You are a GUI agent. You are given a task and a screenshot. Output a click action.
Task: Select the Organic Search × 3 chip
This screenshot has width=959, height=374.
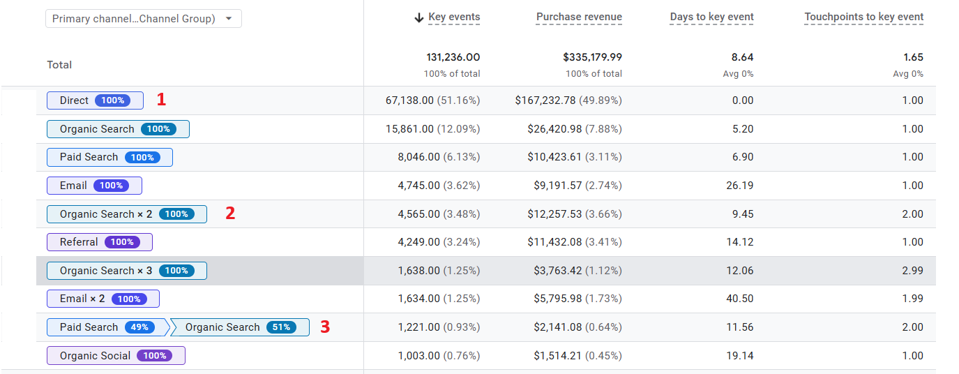(126, 271)
